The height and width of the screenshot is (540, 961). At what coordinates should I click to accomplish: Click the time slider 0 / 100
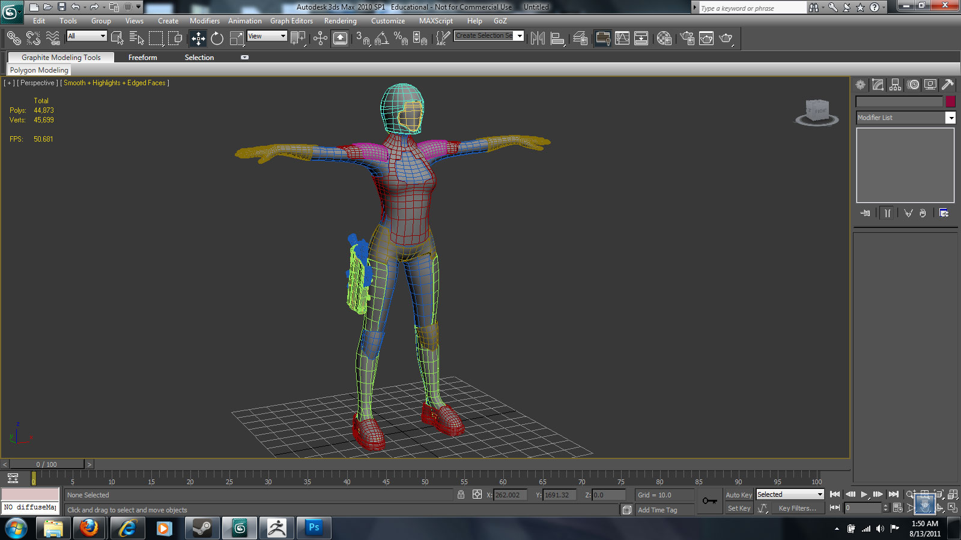pos(47,464)
